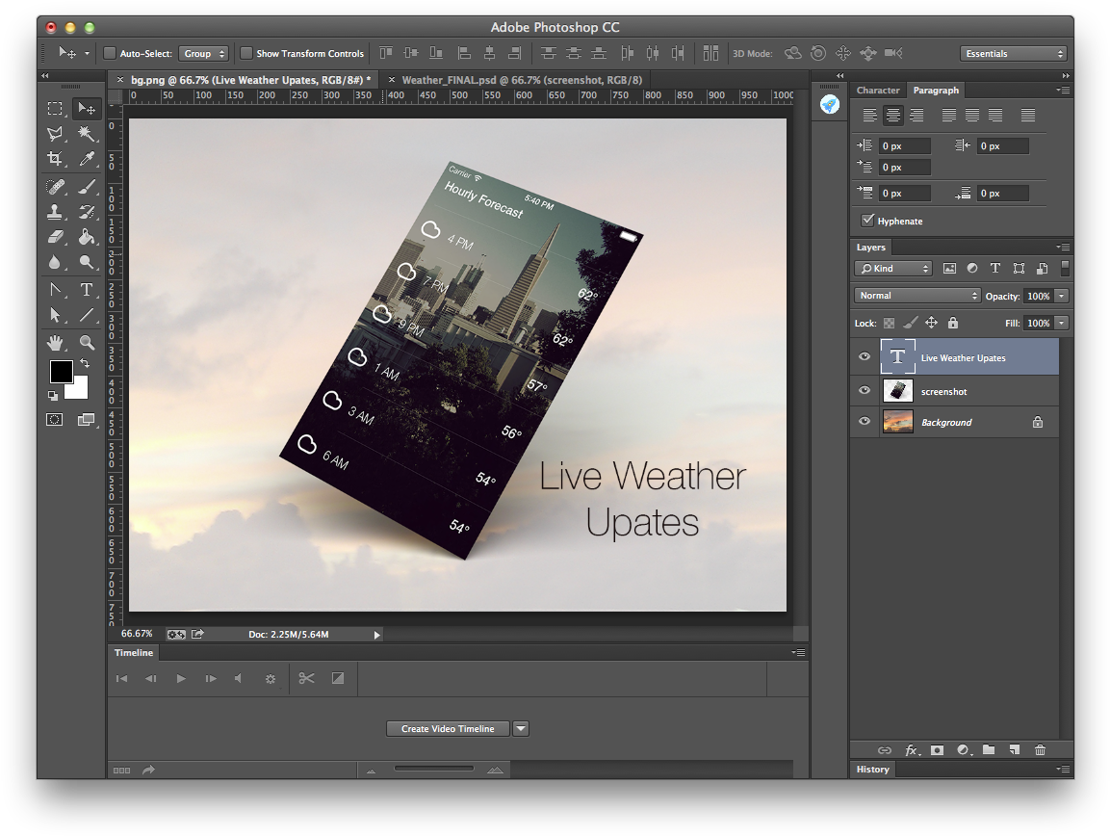Switch to the Paragraph tab

pos(936,90)
